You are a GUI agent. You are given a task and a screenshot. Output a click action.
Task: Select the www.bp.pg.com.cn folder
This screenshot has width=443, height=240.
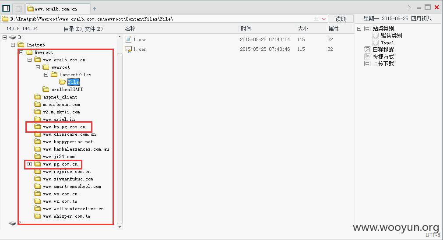pos(64,127)
